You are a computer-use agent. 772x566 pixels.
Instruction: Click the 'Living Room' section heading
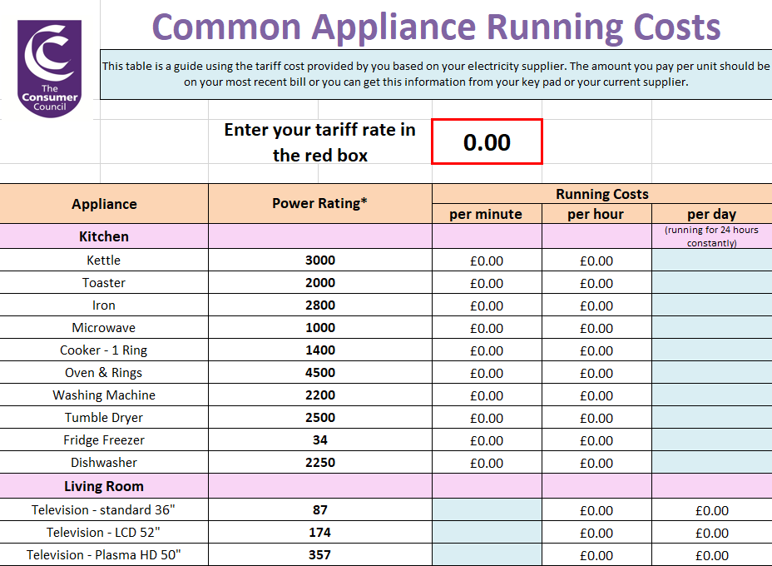click(104, 486)
